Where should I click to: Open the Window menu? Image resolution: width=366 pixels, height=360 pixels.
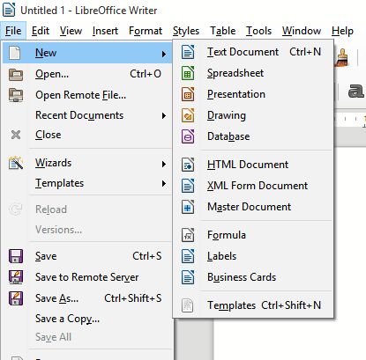pos(302,31)
